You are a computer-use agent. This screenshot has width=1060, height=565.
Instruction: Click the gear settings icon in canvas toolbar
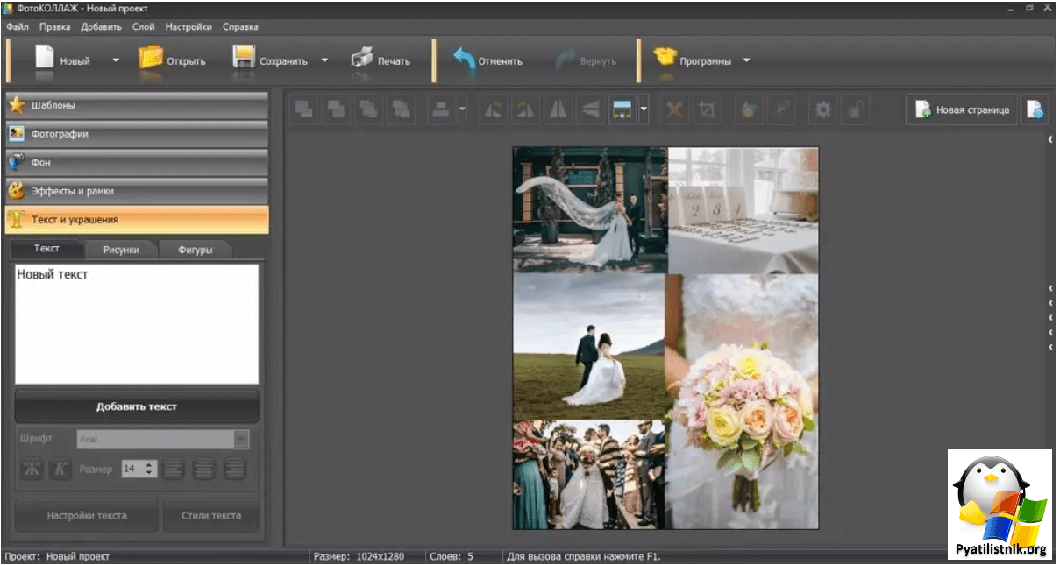(822, 109)
